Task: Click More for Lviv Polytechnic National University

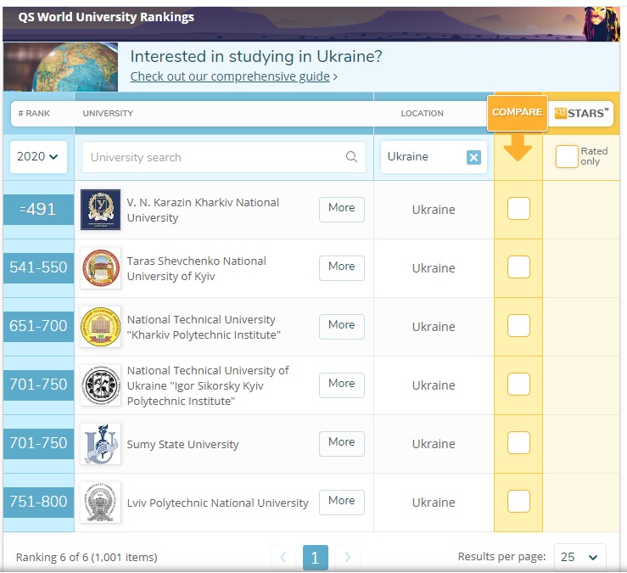Action: 341,503
